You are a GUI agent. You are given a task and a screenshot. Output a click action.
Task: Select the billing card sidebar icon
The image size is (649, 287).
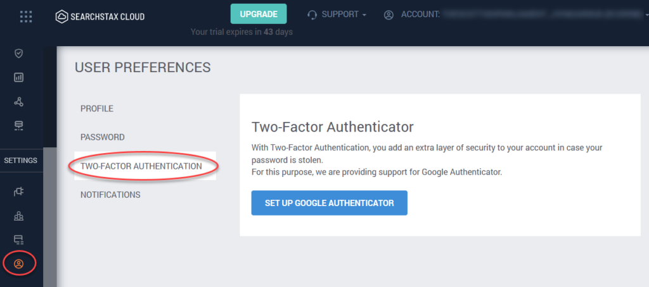18,239
